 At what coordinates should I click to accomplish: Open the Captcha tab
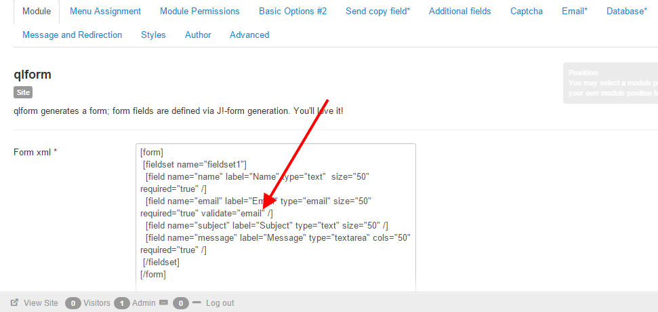click(527, 12)
